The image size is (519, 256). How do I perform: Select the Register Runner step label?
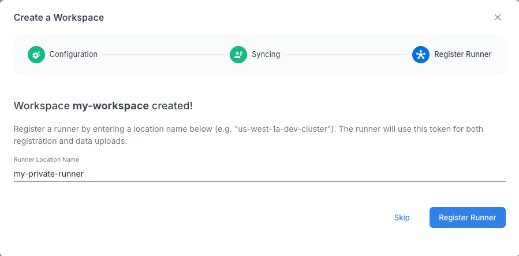[x=463, y=54]
